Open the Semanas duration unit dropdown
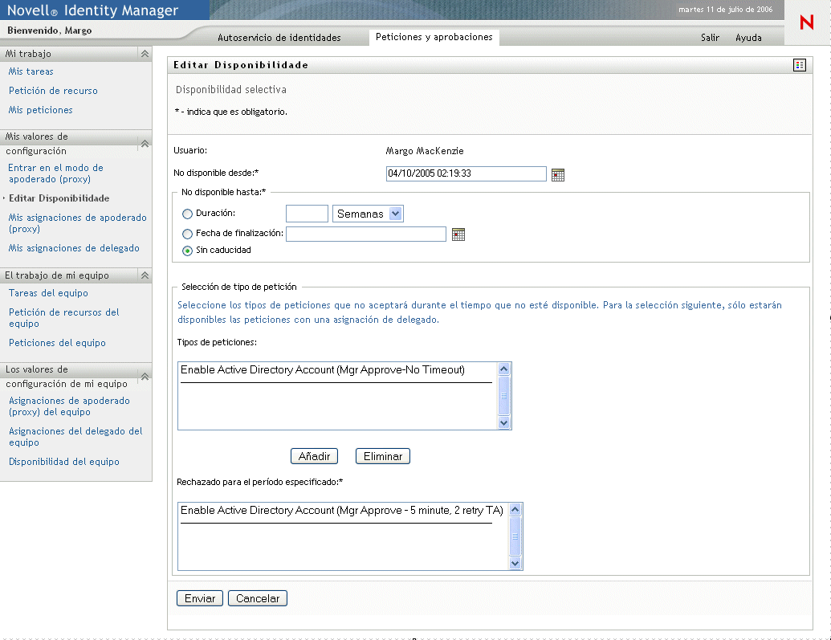The width and height of the screenshot is (831, 640). 368,214
